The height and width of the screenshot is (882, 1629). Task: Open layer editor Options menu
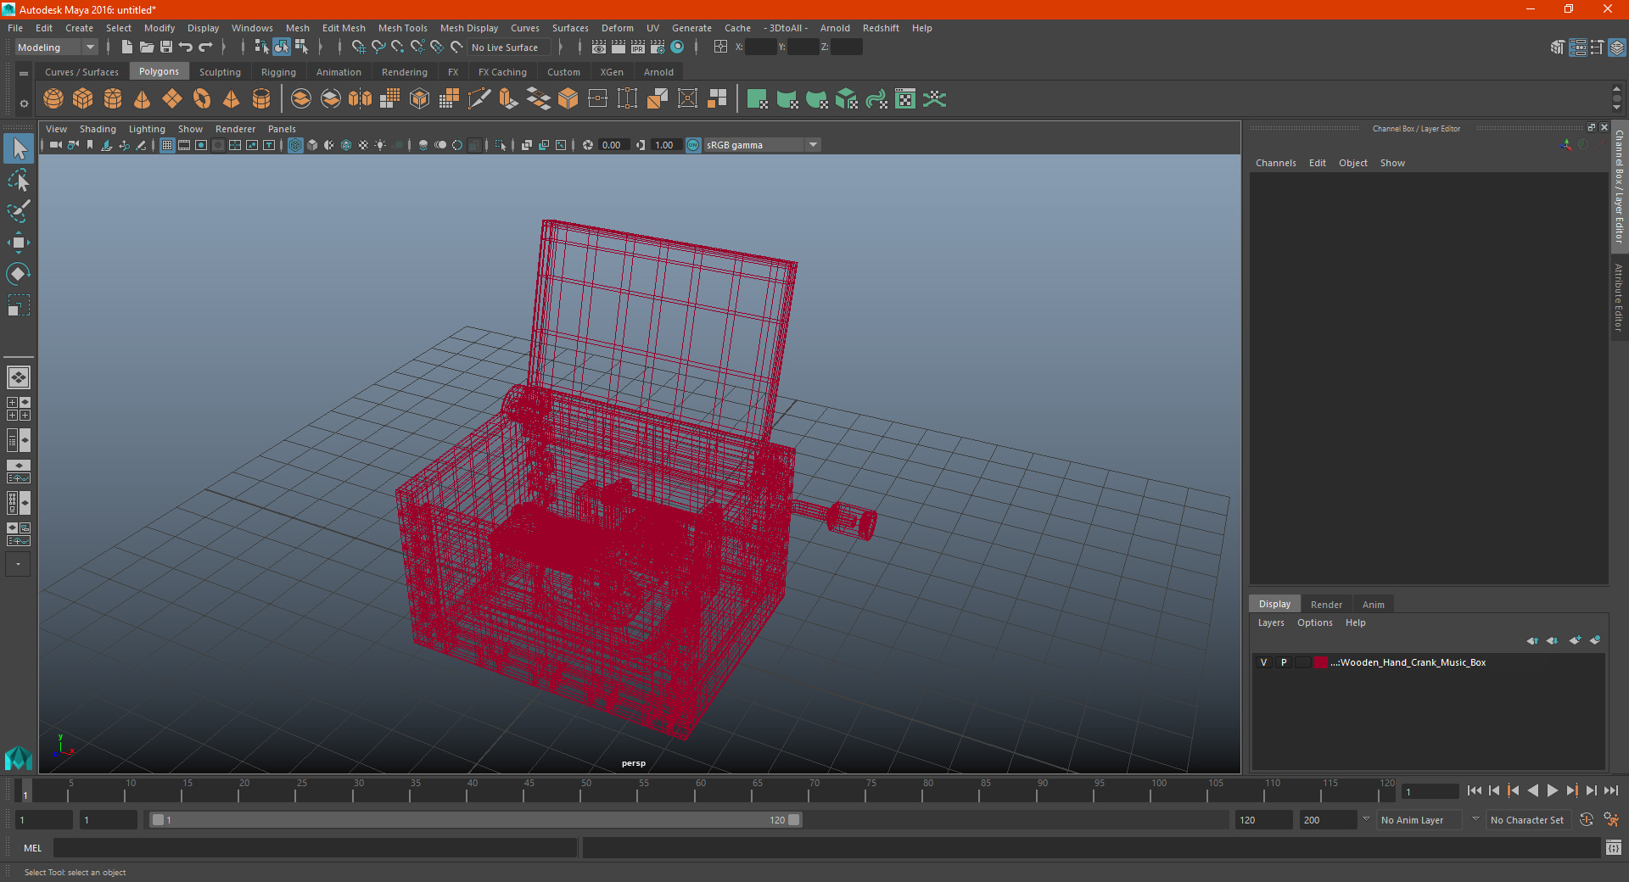pyautogui.click(x=1314, y=622)
